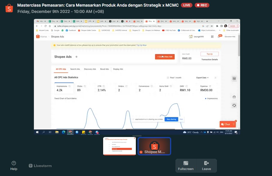
Task: Click the Chrome profile avatar
Action: pyautogui.click(x=225, y=26)
